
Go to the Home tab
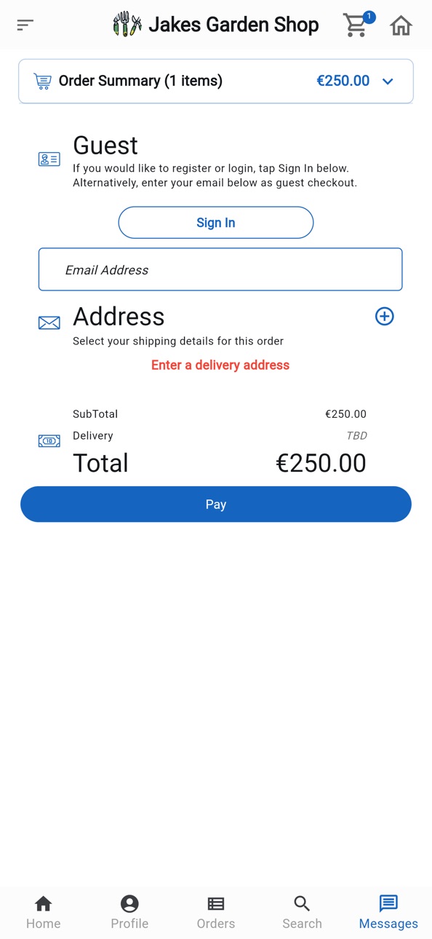point(43,912)
